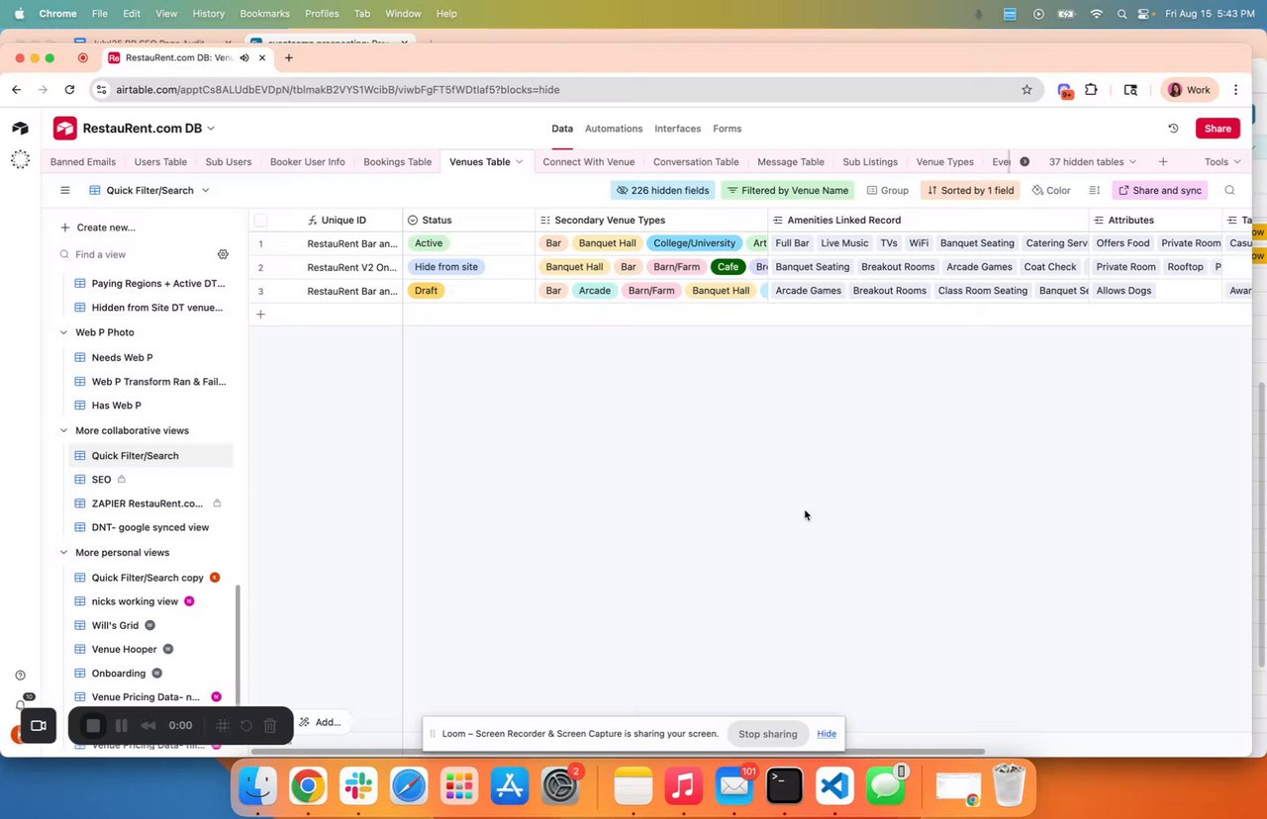
Task: Open Chrome Work profile menu
Action: tap(1189, 89)
